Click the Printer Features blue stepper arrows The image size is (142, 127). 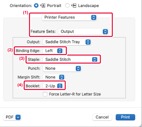[94, 17]
